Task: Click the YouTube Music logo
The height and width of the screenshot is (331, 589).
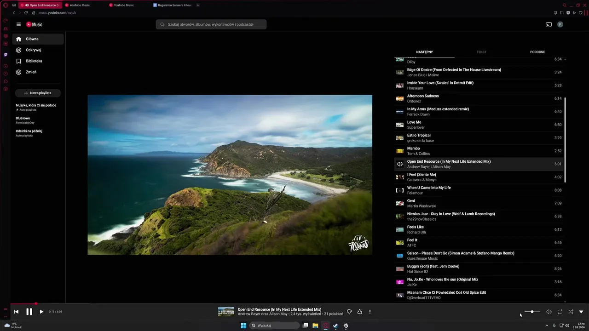Action: [x=34, y=24]
